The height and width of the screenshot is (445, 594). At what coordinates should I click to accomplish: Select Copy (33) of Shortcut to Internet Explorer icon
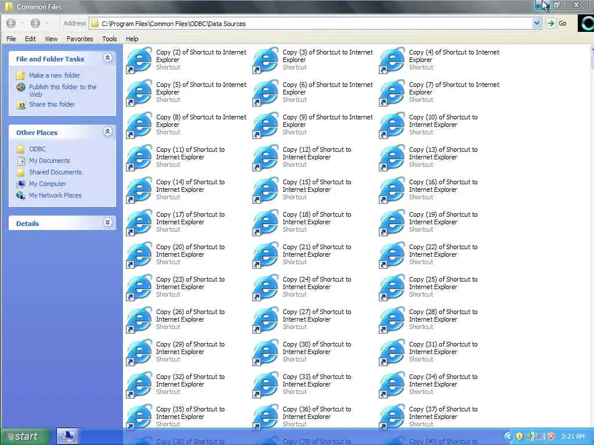(266, 385)
